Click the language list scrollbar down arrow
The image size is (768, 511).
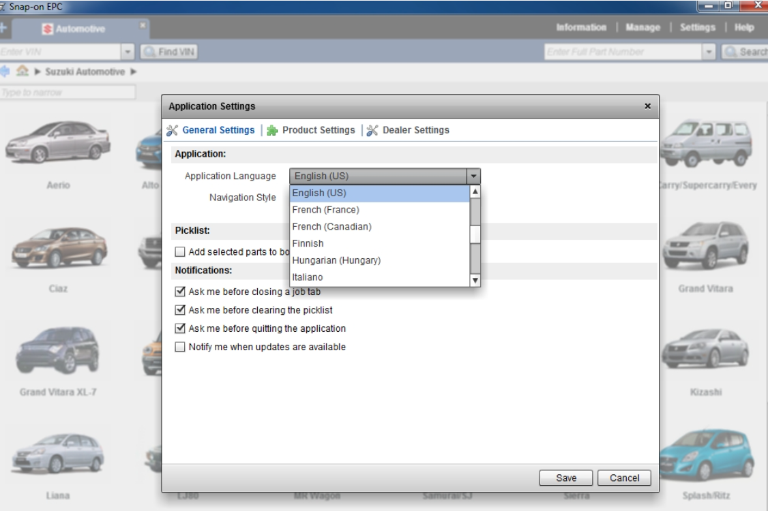(x=475, y=281)
